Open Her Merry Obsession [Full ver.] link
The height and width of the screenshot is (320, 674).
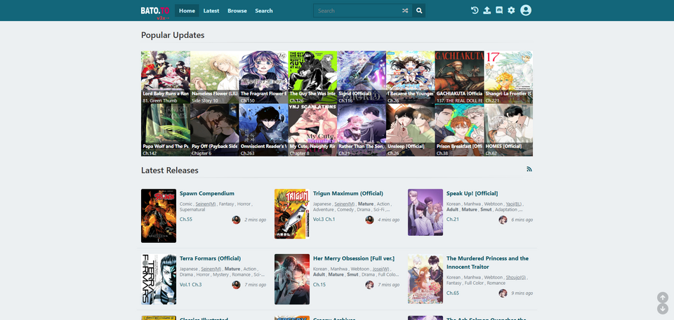pos(354,258)
